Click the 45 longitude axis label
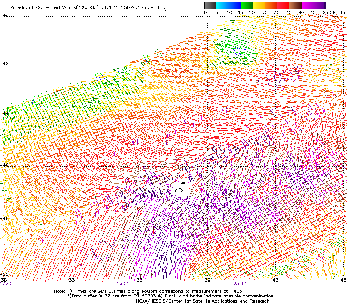Image resolution: width=347 pixels, height=304 pixels. (343, 280)
